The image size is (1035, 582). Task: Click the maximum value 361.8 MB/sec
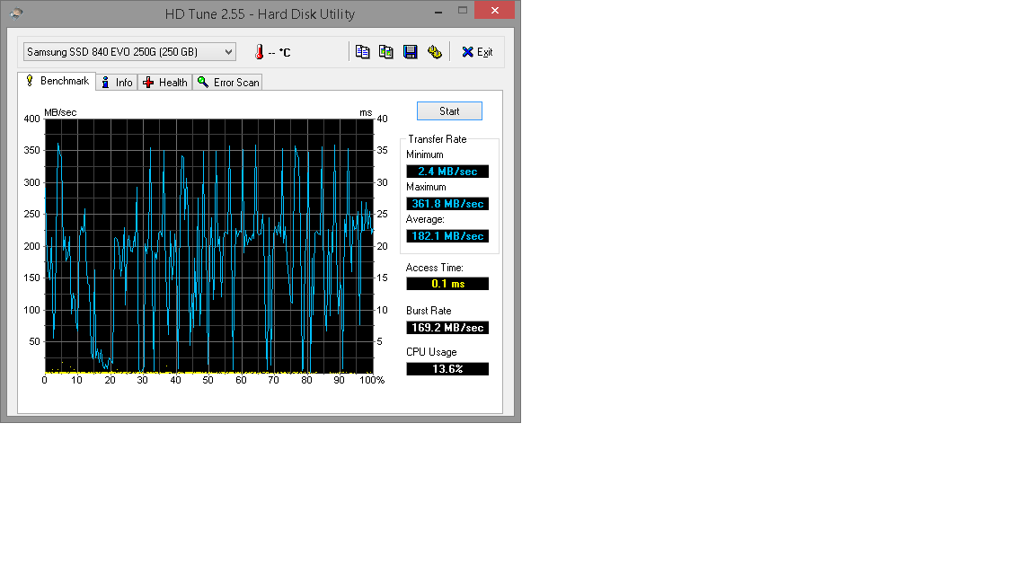click(447, 204)
